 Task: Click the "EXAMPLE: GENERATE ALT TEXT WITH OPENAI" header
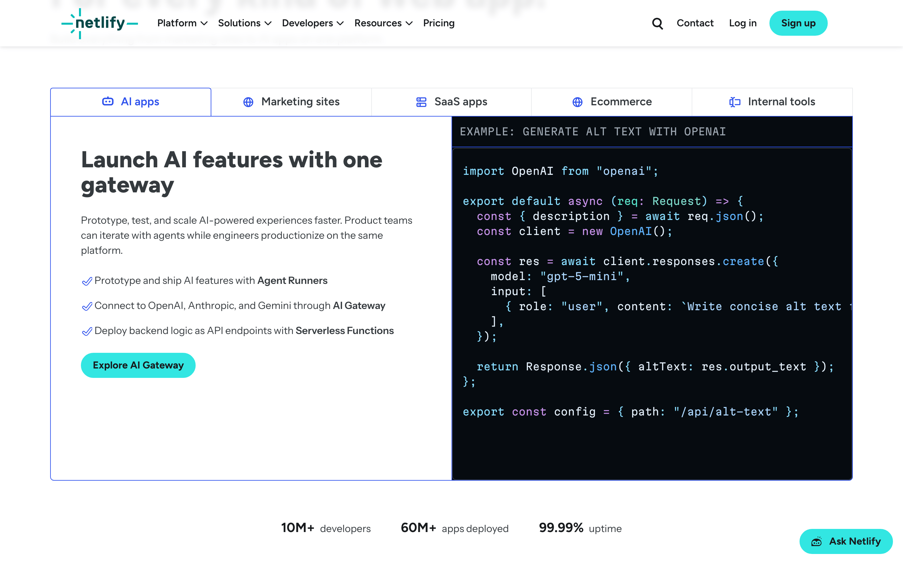[593, 132]
